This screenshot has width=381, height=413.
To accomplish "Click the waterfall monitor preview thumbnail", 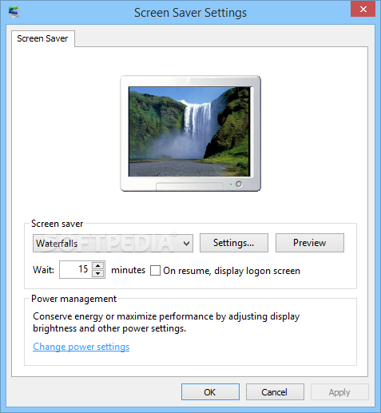I will pyautogui.click(x=190, y=133).
